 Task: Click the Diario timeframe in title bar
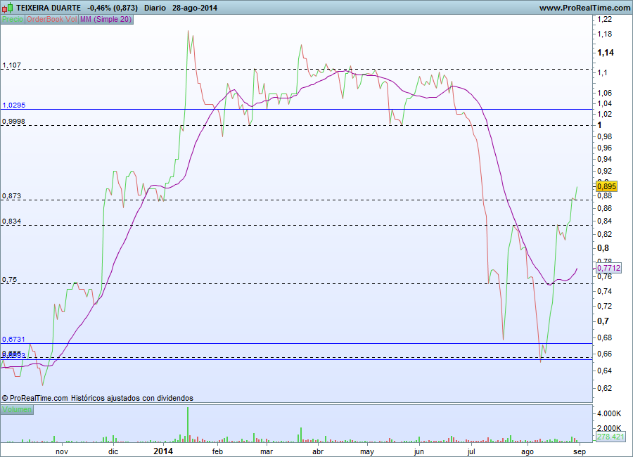pyautogui.click(x=155, y=7)
